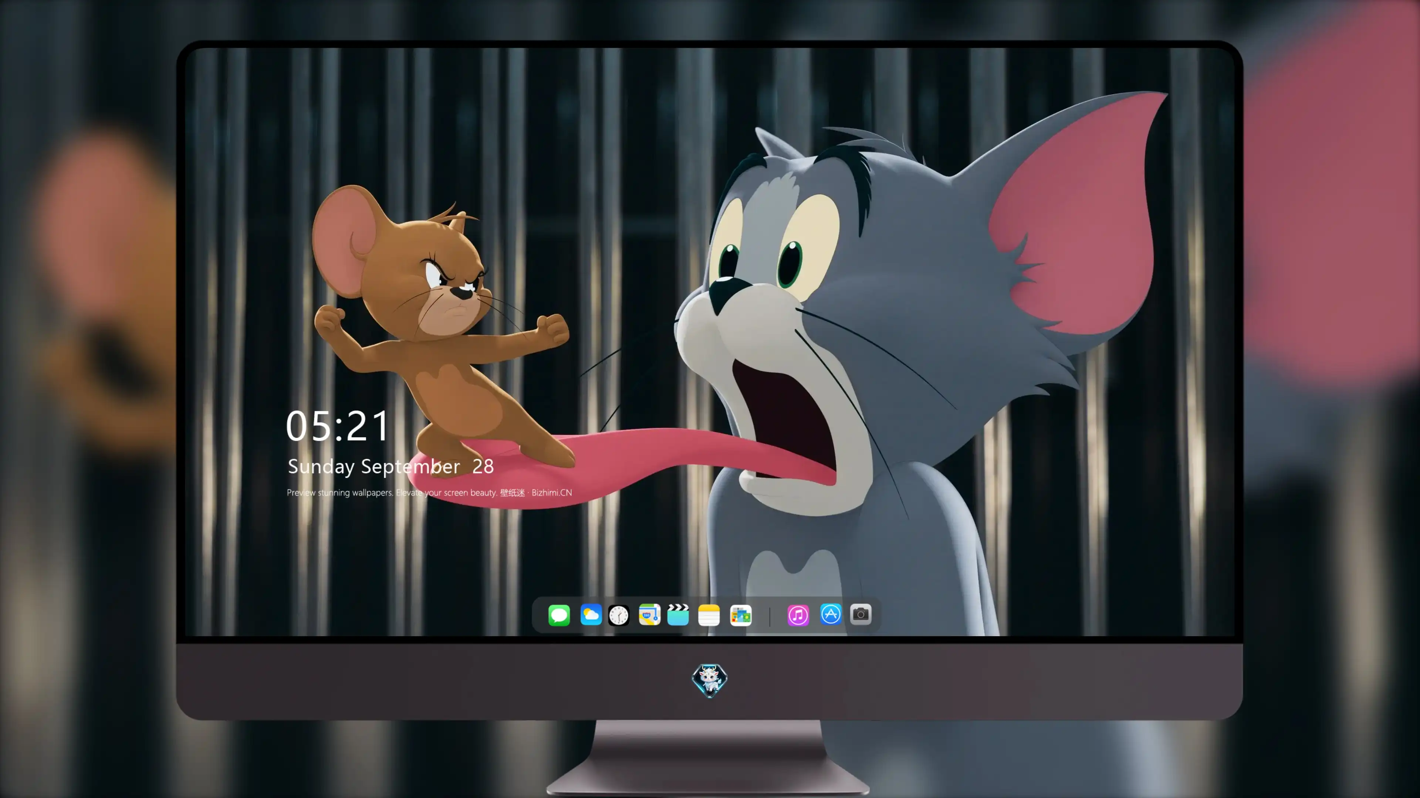Open the blue App Store icon
Image resolution: width=1420 pixels, height=798 pixels.
click(x=831, y=614)
